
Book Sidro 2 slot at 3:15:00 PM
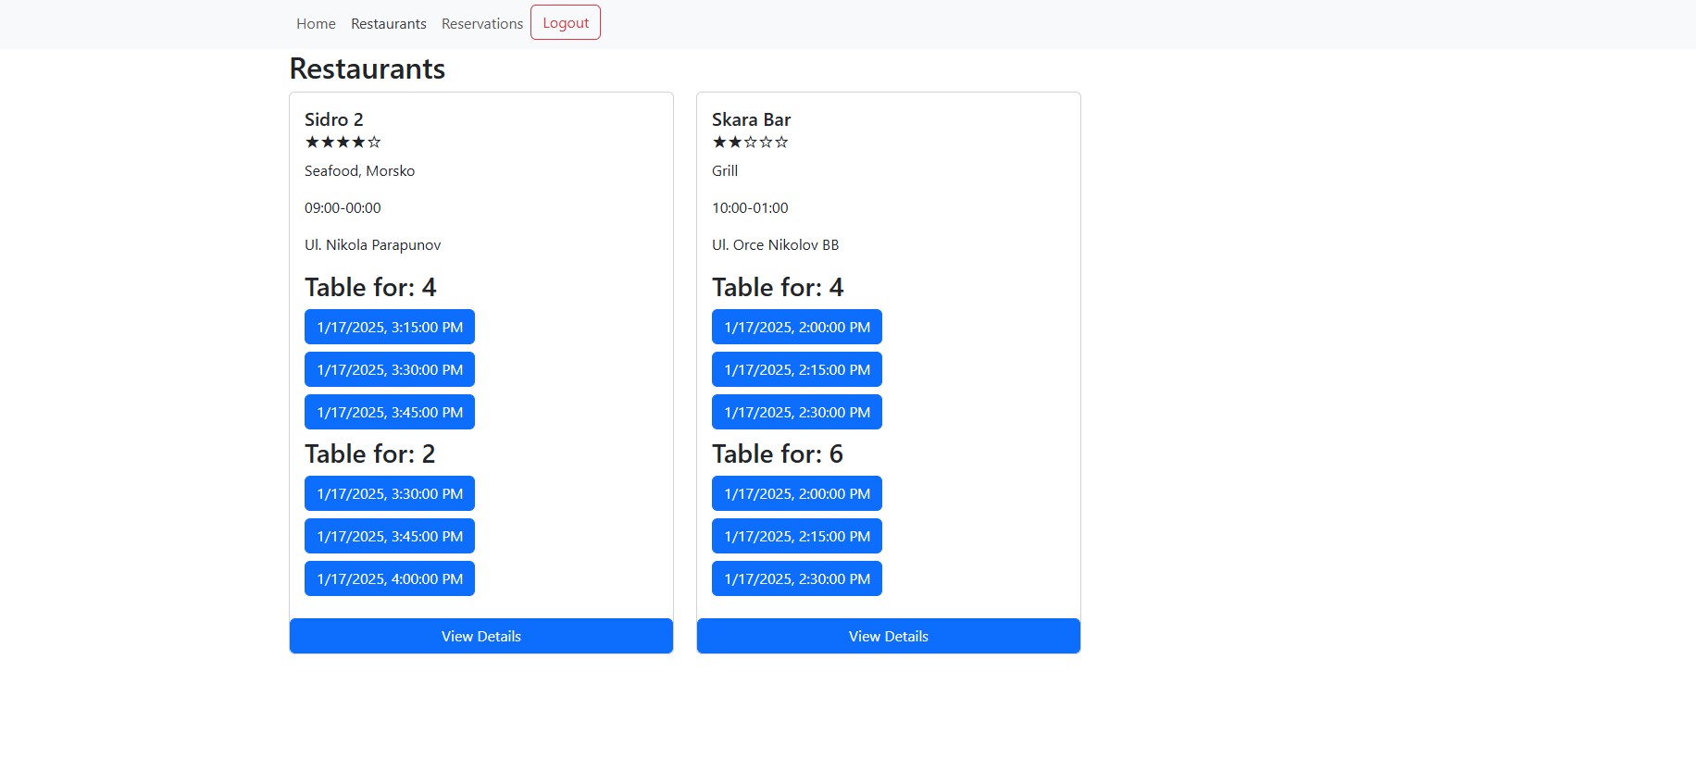click(390, 328)
